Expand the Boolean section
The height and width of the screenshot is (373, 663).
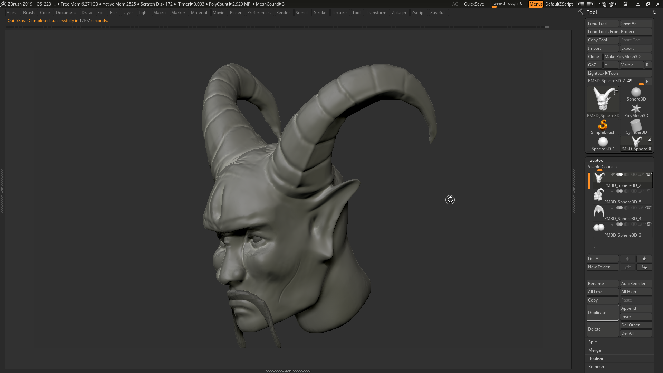(596, 358)
